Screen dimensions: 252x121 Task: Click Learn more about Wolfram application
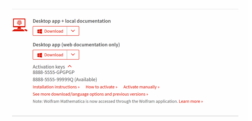coord(191,101)
